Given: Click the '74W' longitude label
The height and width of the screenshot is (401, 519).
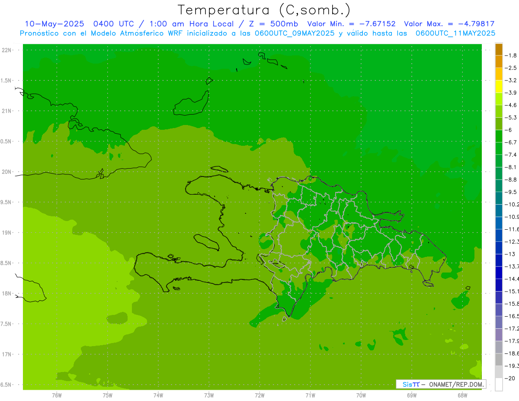Looking at the screenshot, I should (158, 395).
